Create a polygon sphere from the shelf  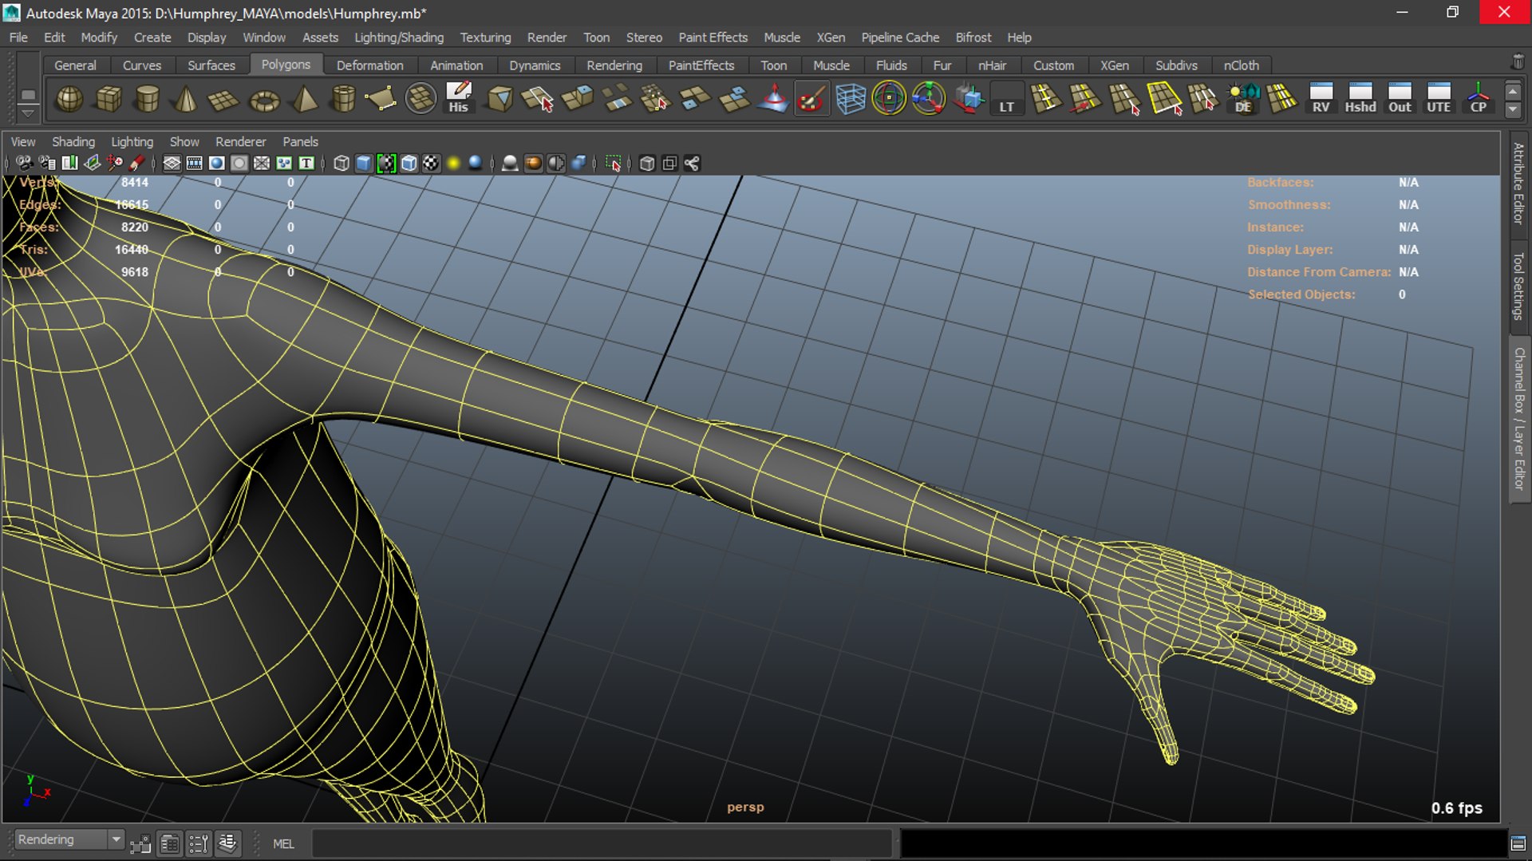click(69, 99)
